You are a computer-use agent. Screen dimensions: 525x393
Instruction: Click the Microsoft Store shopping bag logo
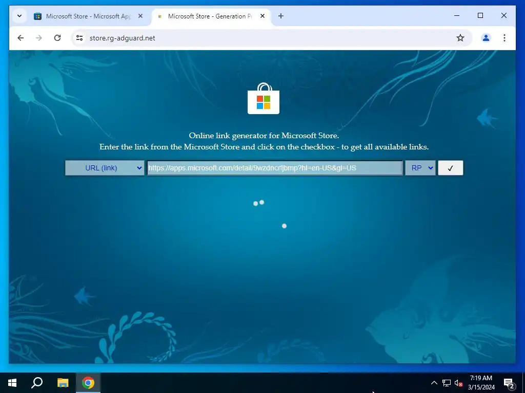pos(264,99)
